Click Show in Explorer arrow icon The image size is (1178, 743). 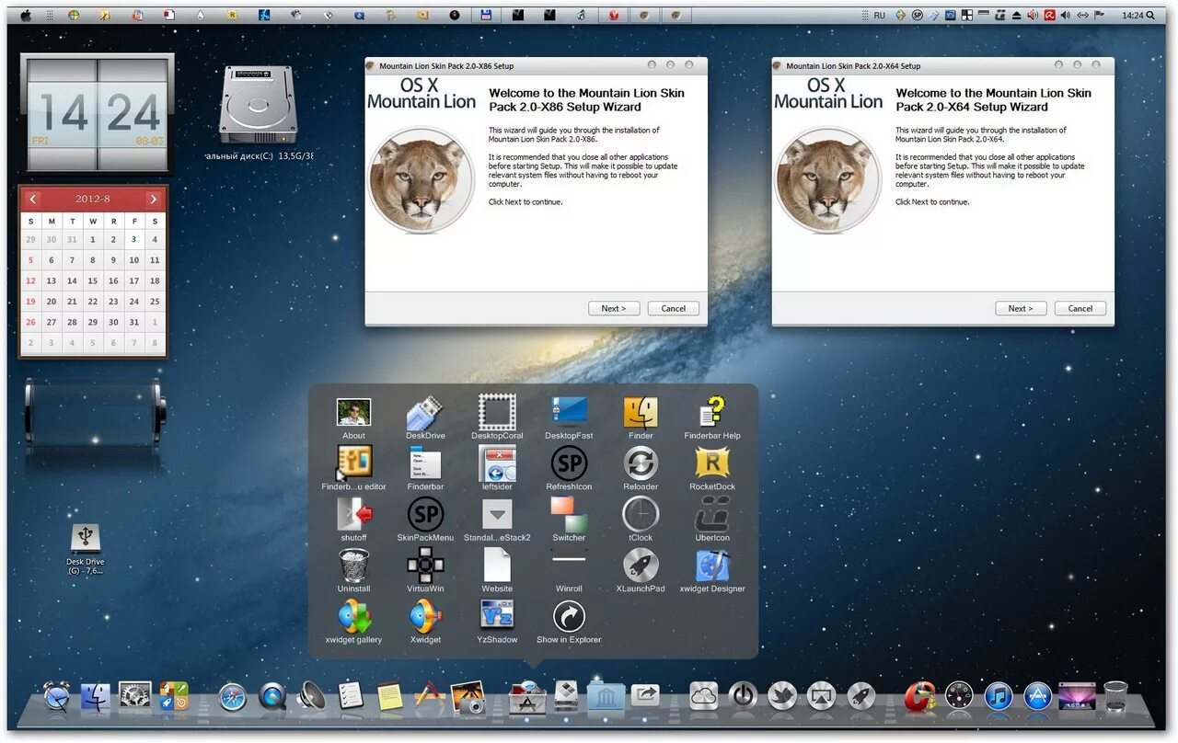[x=569, y=616]
